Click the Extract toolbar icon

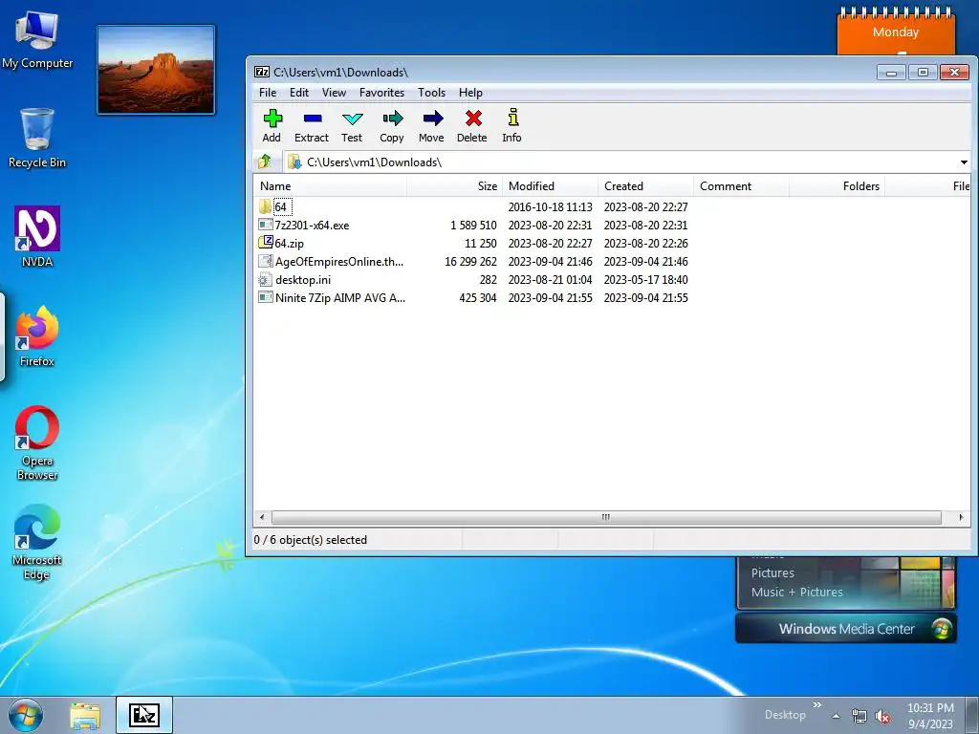tap(313, 118)
